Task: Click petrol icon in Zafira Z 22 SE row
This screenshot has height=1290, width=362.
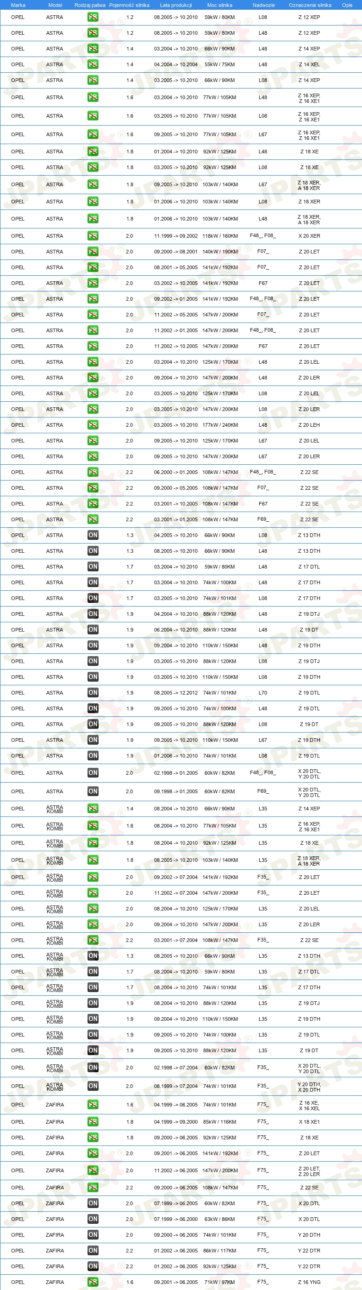Action: coord(93,1187)
